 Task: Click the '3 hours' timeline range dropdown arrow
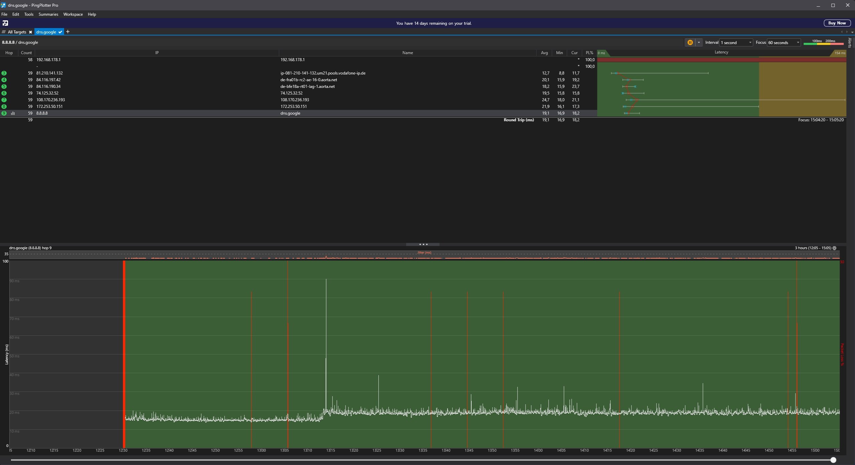point(834,248)
